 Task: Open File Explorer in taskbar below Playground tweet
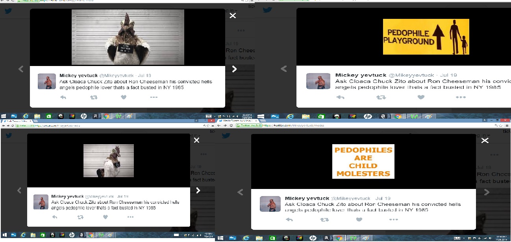pyautogui.click(x=305, y=116)
